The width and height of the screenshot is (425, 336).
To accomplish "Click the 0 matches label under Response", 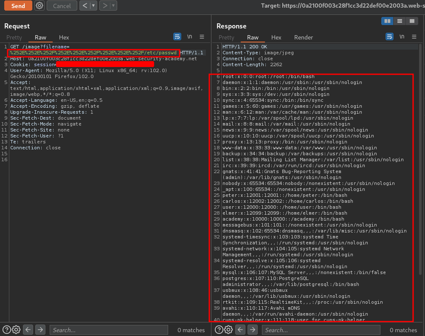I will point(403,330).
